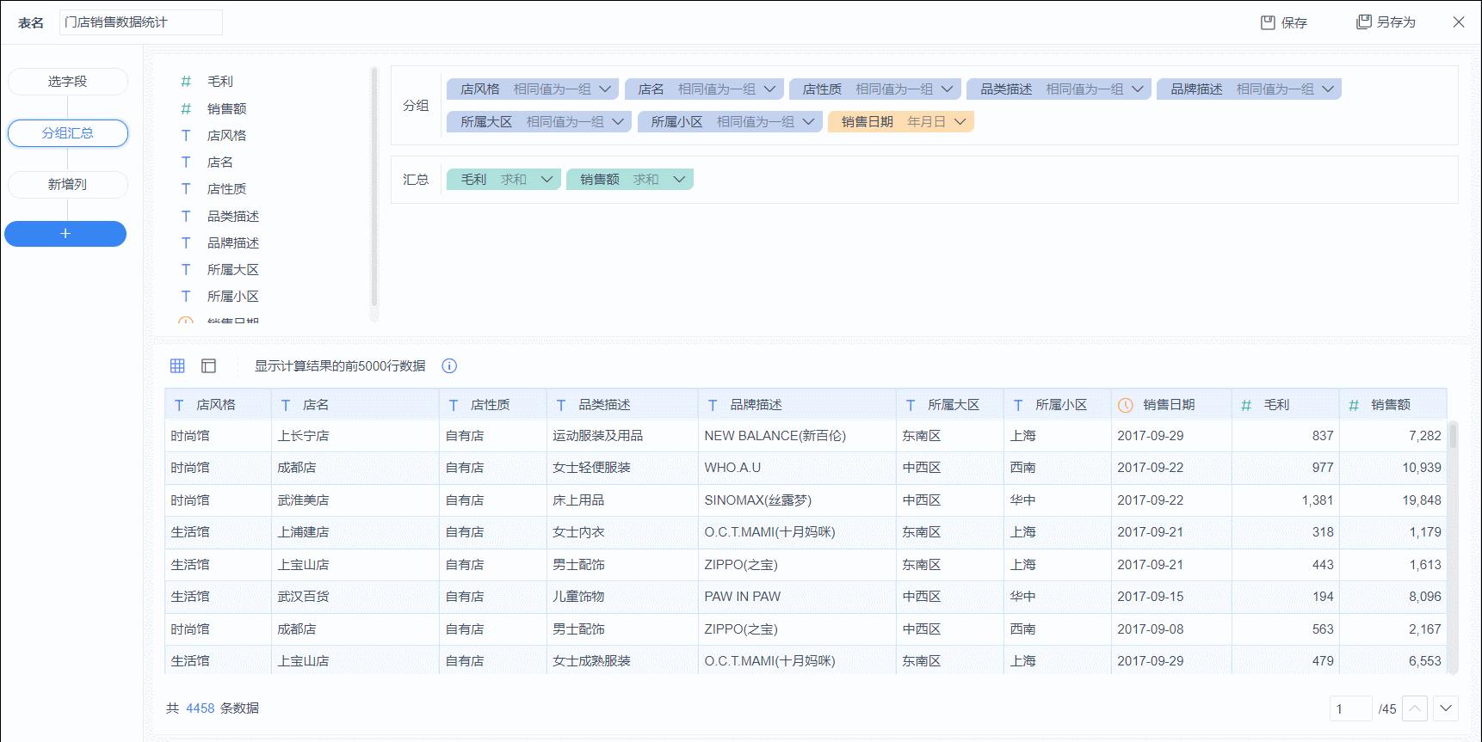
Task: Expand the 店性质 grouping dropdown
Action: pyautogui.click(x=947, y=89)
